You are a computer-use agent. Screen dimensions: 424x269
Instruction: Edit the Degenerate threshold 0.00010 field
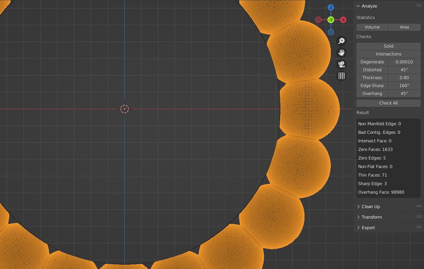click(404, 62)
